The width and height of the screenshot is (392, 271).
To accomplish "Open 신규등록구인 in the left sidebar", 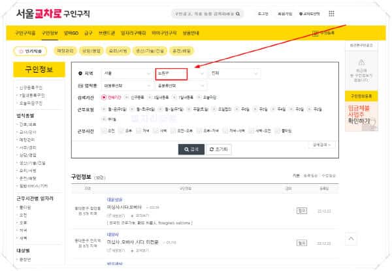I will [31, 88].
